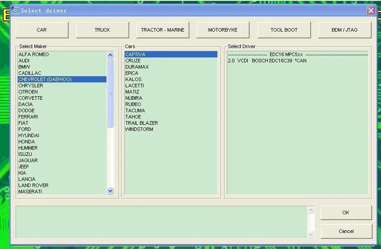Select JEEP in the maker list
Screen dimensions: 381x249
(62, 167)
